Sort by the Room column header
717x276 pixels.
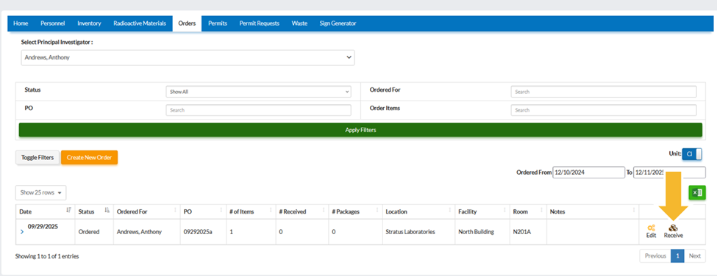coord(528,211)
